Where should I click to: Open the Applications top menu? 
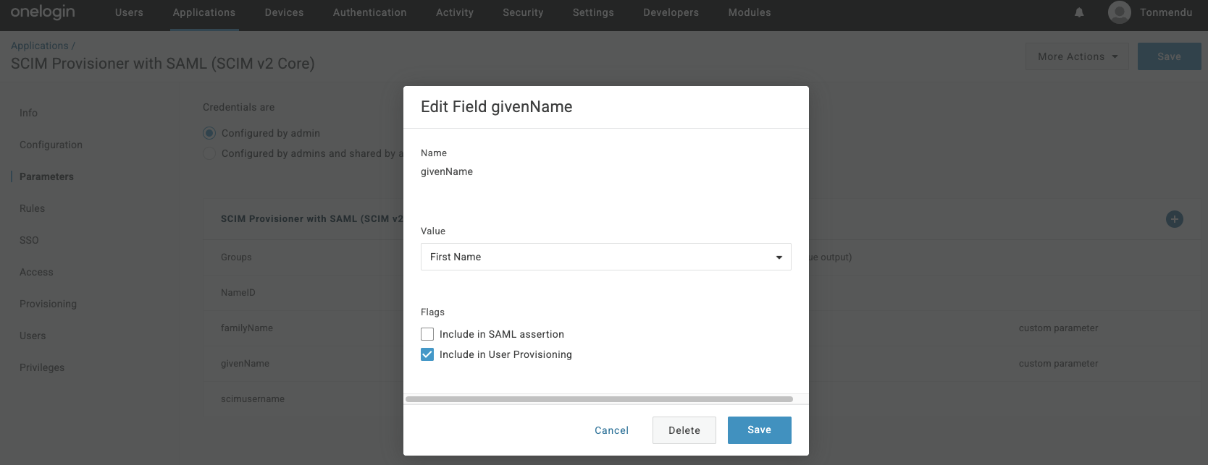(x=204, y=12)
